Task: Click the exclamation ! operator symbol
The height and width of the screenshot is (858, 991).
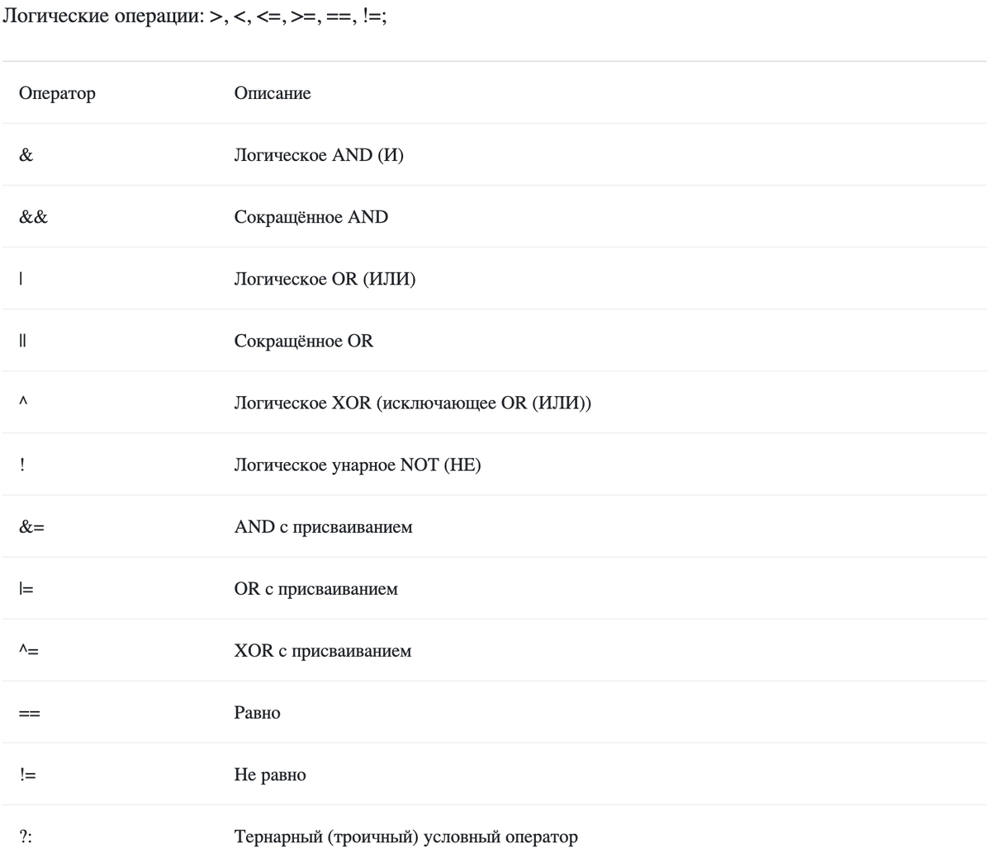Action: [22, 464]
